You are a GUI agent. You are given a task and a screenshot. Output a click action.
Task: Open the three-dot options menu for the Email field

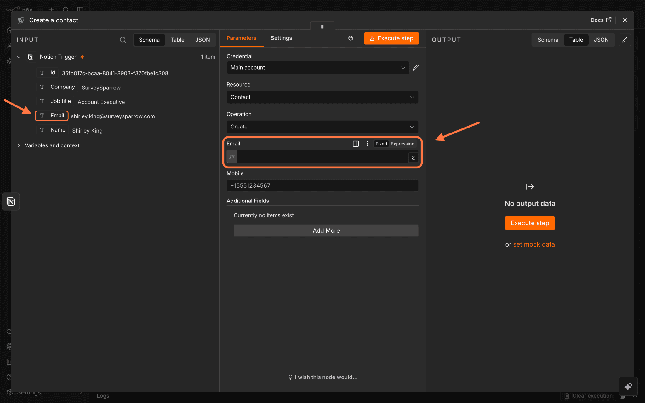[x=367, y=144]
